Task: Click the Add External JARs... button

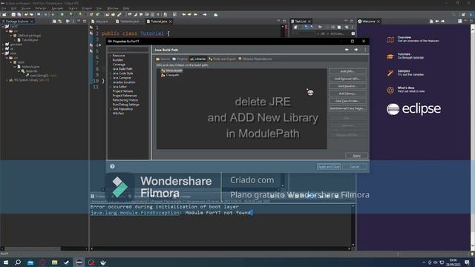Action: coord(347,79)
